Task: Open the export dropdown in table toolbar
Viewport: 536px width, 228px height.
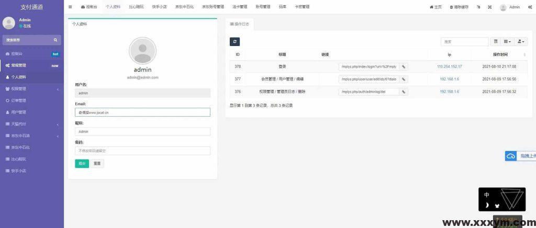Action: (521, 41)
